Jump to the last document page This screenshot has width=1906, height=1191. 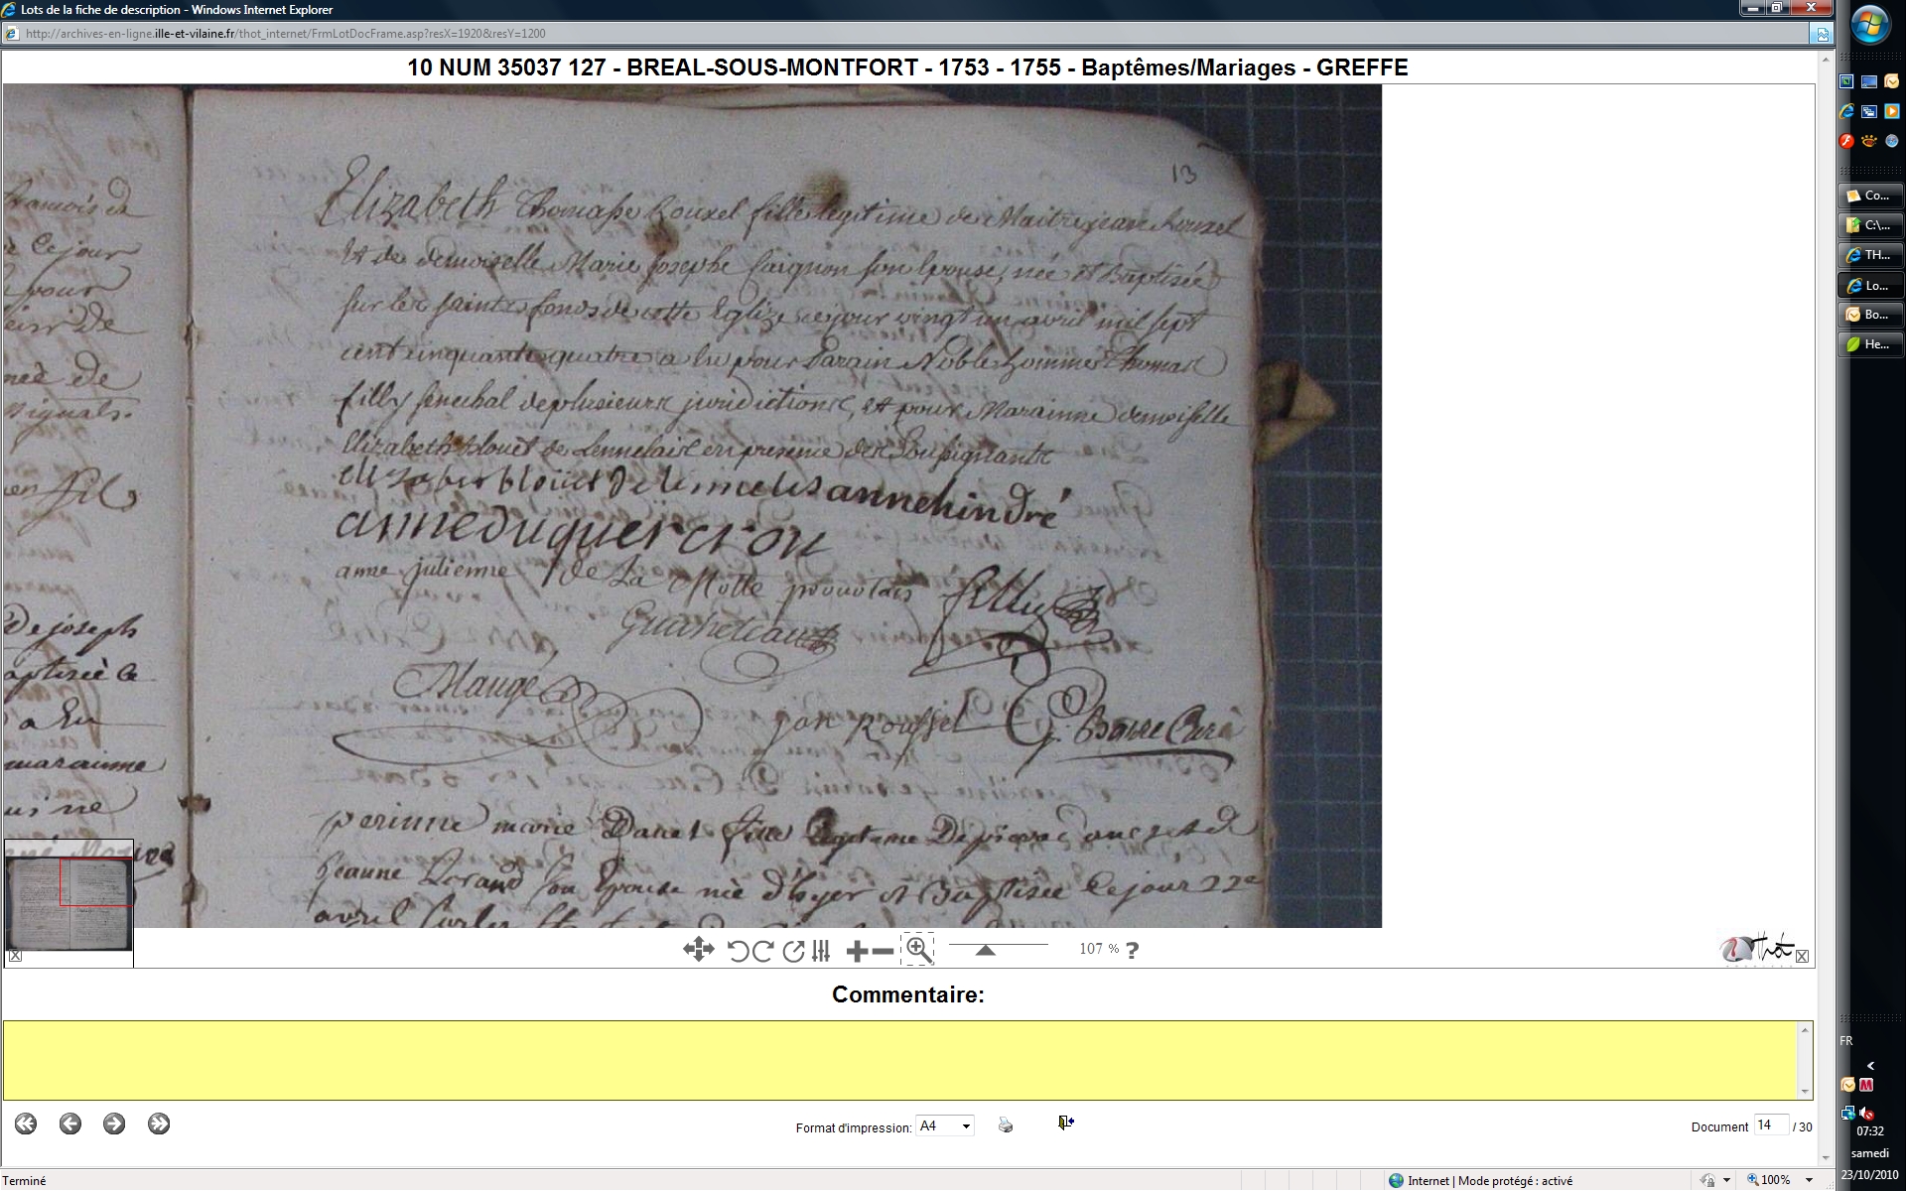tap(159, 1124)
